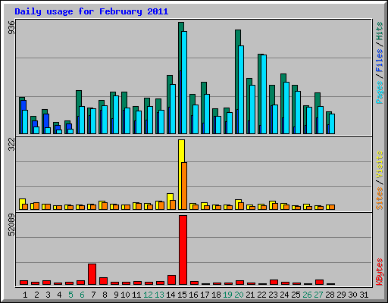This screenshot has height=303, width=388.
Task: Click the 'Sites / Visits' legend label
Action: (379, 180)
